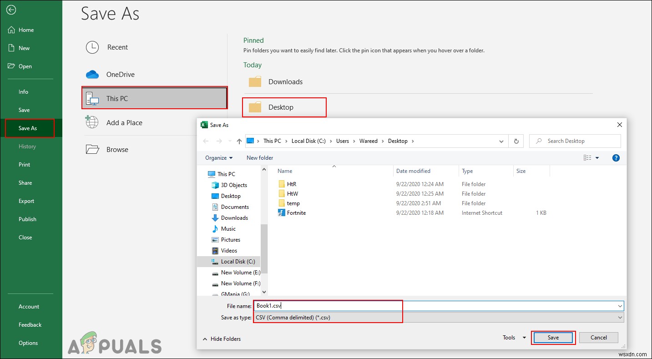Click the Cancel button
This screenshot has width=652, height=359.
click(598, 337)
